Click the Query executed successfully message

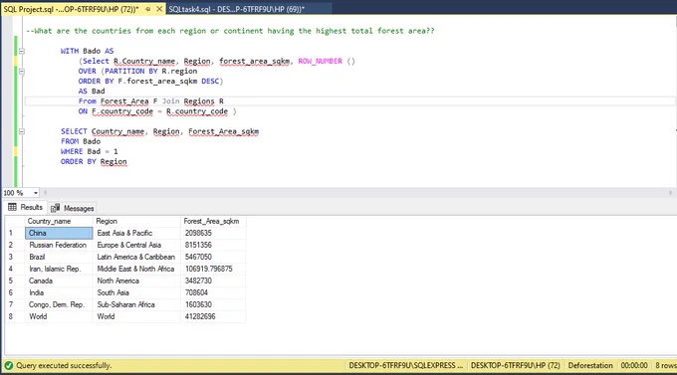pos(64,365)
